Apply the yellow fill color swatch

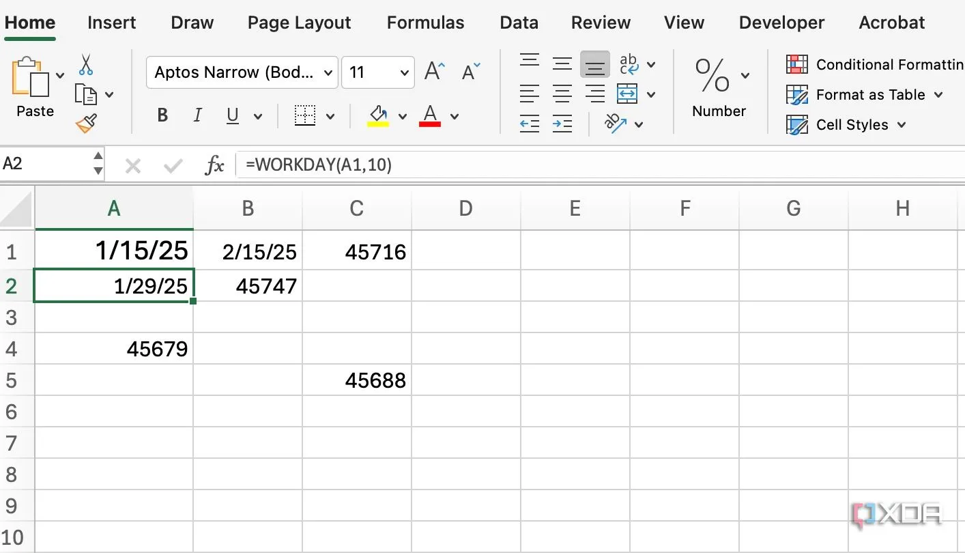point(378,115)
